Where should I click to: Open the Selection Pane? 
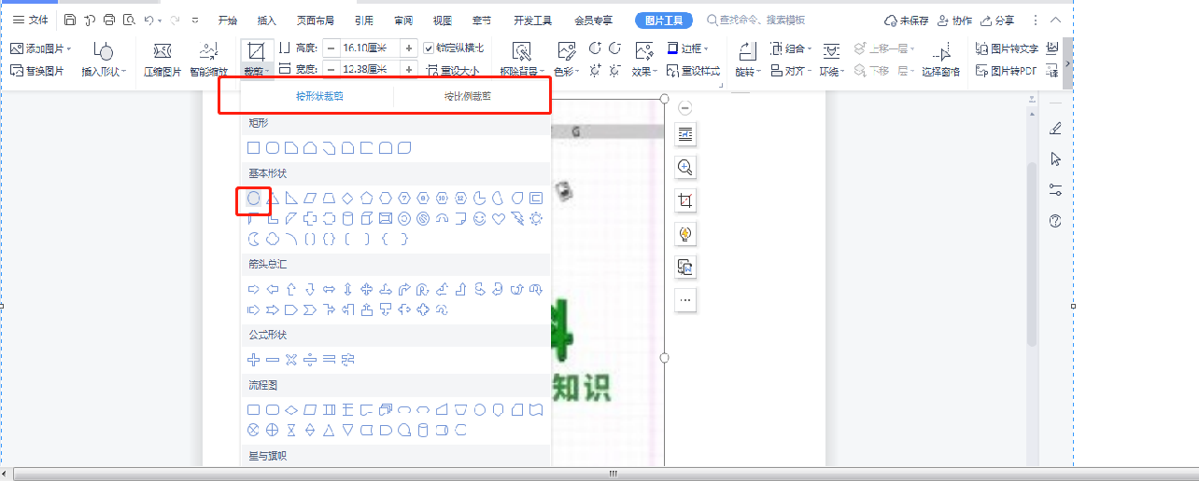click(x=940, y=60)
